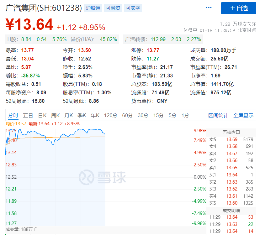260x235 pixels.
Task: Open 全屏显示 full screen view
Action: pyautogui.click(x=244, y=115)
